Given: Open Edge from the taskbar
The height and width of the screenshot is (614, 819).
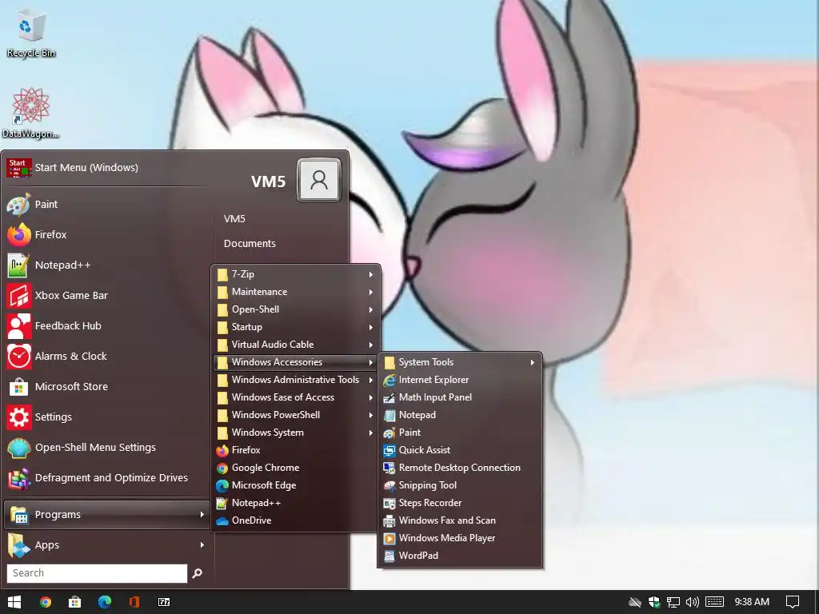Looking at the screenshot, I should (105, 602).
